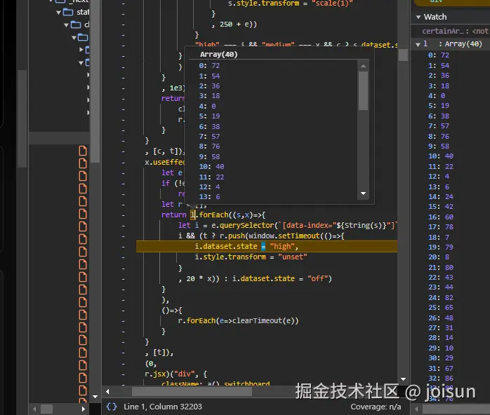Image resolution: width=490 pixels, height=415 pixels.
Task: Click entry 10: 40 in the Array(40) popup
Action: coord(211,167)
